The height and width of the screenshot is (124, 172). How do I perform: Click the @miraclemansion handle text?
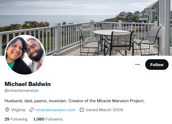pos(21,91)
